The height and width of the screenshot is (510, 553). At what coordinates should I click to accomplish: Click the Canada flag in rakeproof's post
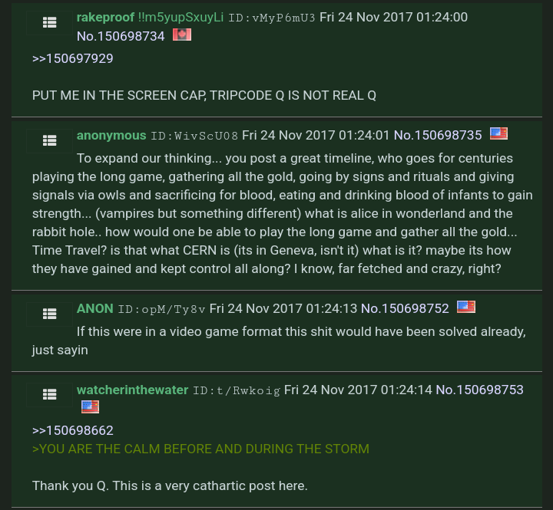pos(182,35)
